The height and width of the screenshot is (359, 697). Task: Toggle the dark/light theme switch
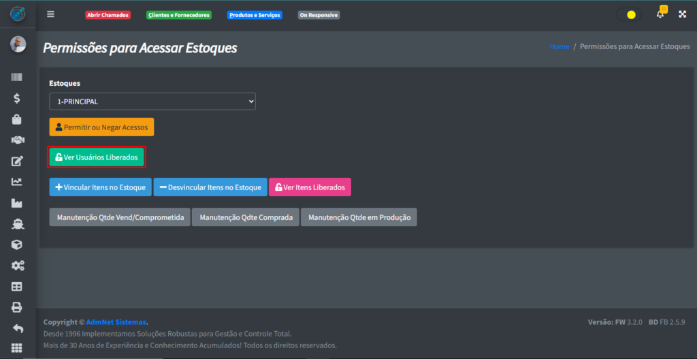click(x=628, y=14)
